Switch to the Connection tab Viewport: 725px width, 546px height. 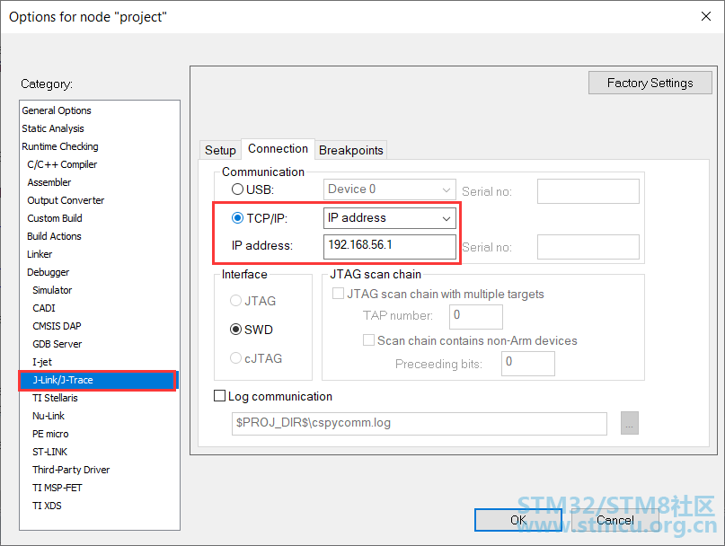(x=278, y=149)
